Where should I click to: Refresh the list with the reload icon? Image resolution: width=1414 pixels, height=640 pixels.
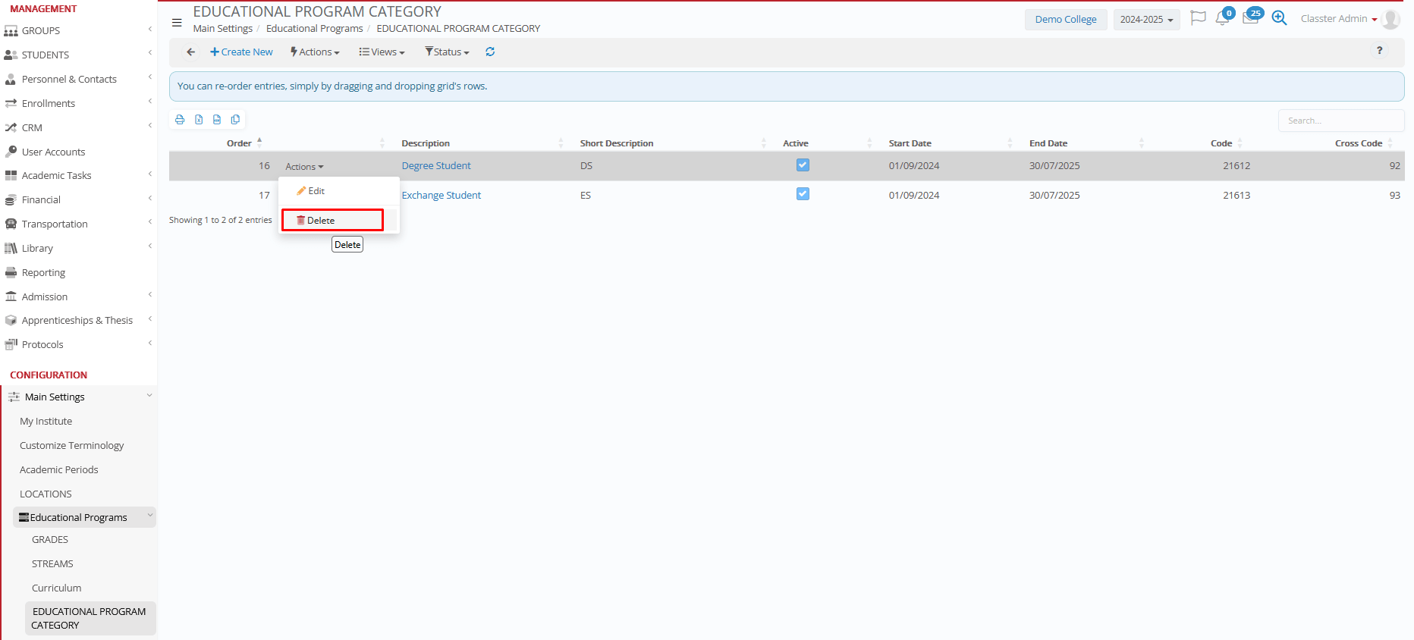[490, 52]
